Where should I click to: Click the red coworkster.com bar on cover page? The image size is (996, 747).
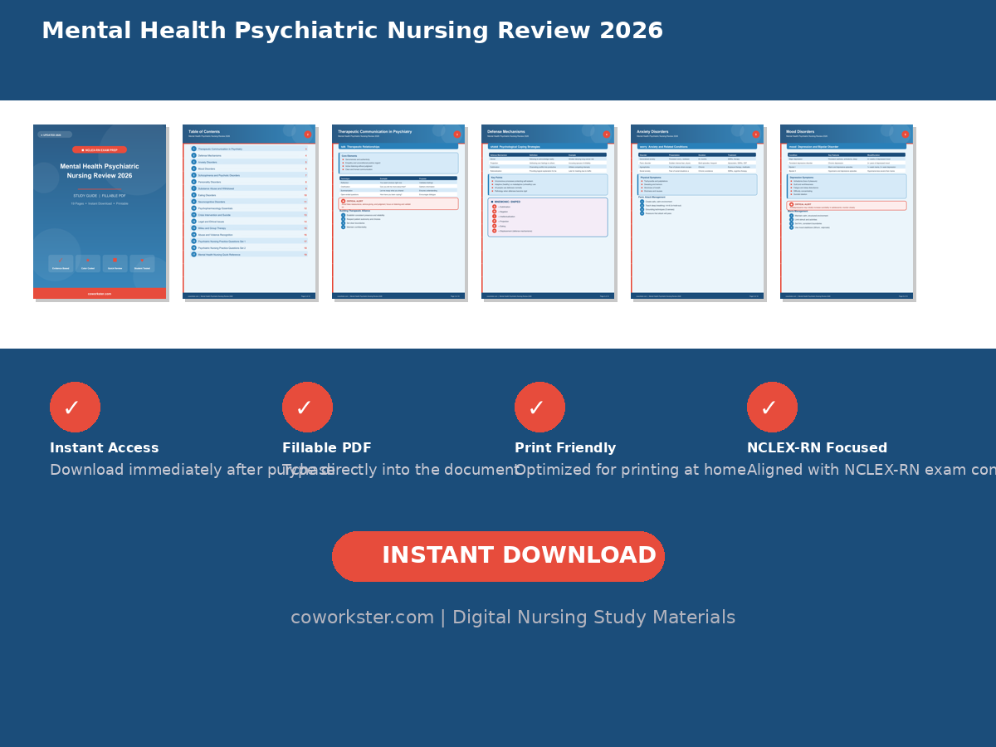click(x=100, y=294)
